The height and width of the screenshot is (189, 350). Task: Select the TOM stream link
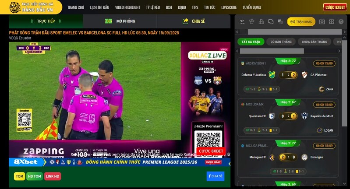(x=19, y=176)
